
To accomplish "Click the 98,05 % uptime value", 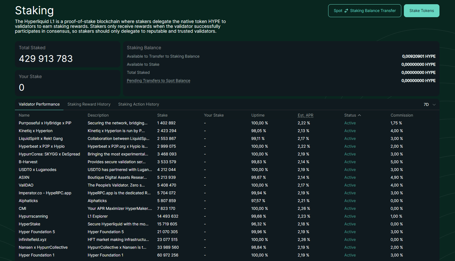I will (259, 131).
